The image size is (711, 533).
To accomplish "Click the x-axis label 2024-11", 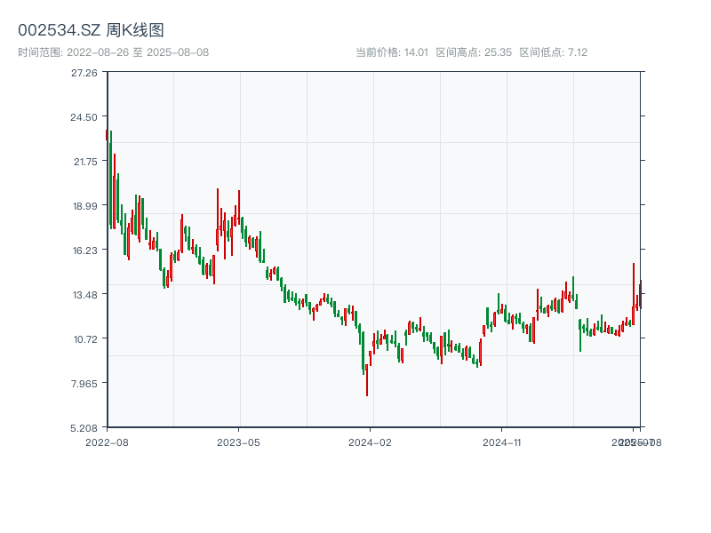I will tap(502, 442).
